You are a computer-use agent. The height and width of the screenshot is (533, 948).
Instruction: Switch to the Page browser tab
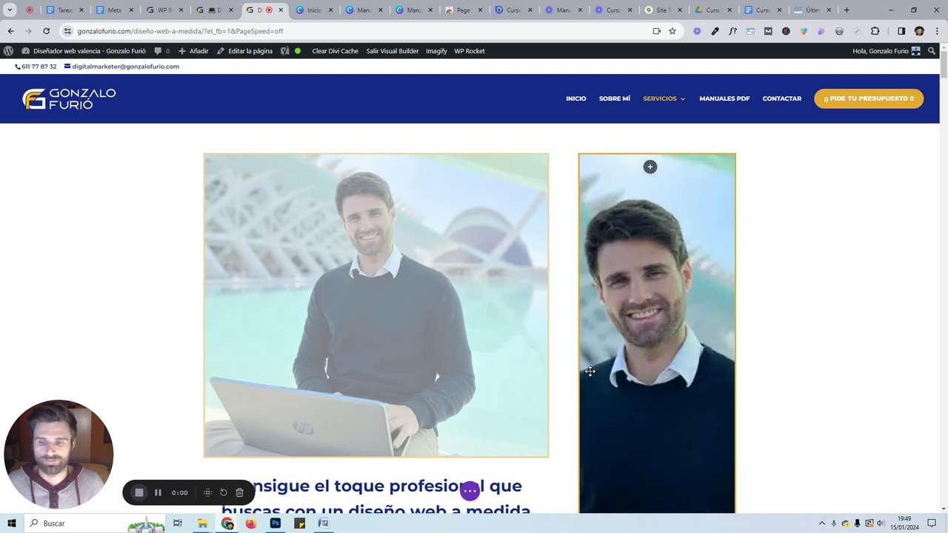tap(463, 10)
